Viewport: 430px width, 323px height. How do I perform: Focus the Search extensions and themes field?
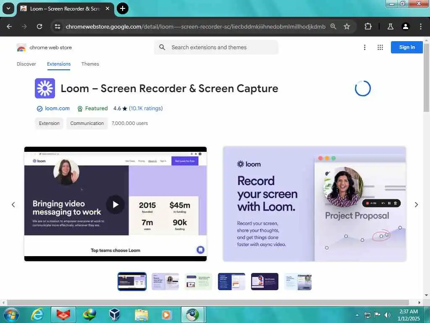tap(216, 47)
